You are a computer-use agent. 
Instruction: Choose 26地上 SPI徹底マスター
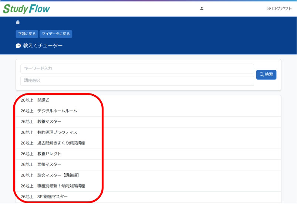[44, 197]
